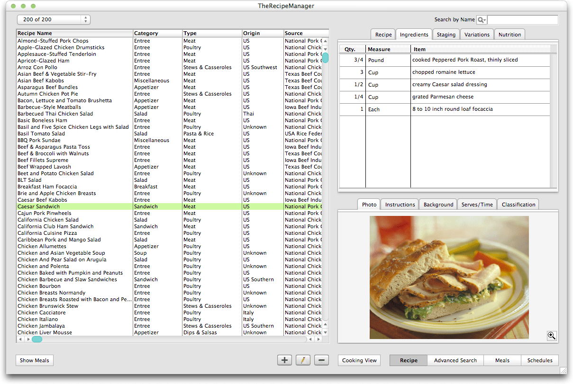Image resolution: width=573 pixels, height=384 pixels.
Task: Select the Chicken Jambalaya row
Action: point(169,326)
